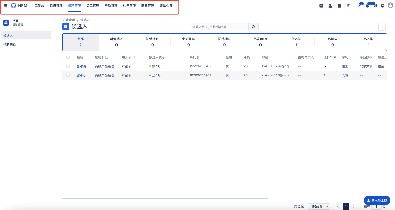Viewport: 395px width, 210px height.
Task: Select the 已入职 status tab
Action: click(x=369, y=42)
